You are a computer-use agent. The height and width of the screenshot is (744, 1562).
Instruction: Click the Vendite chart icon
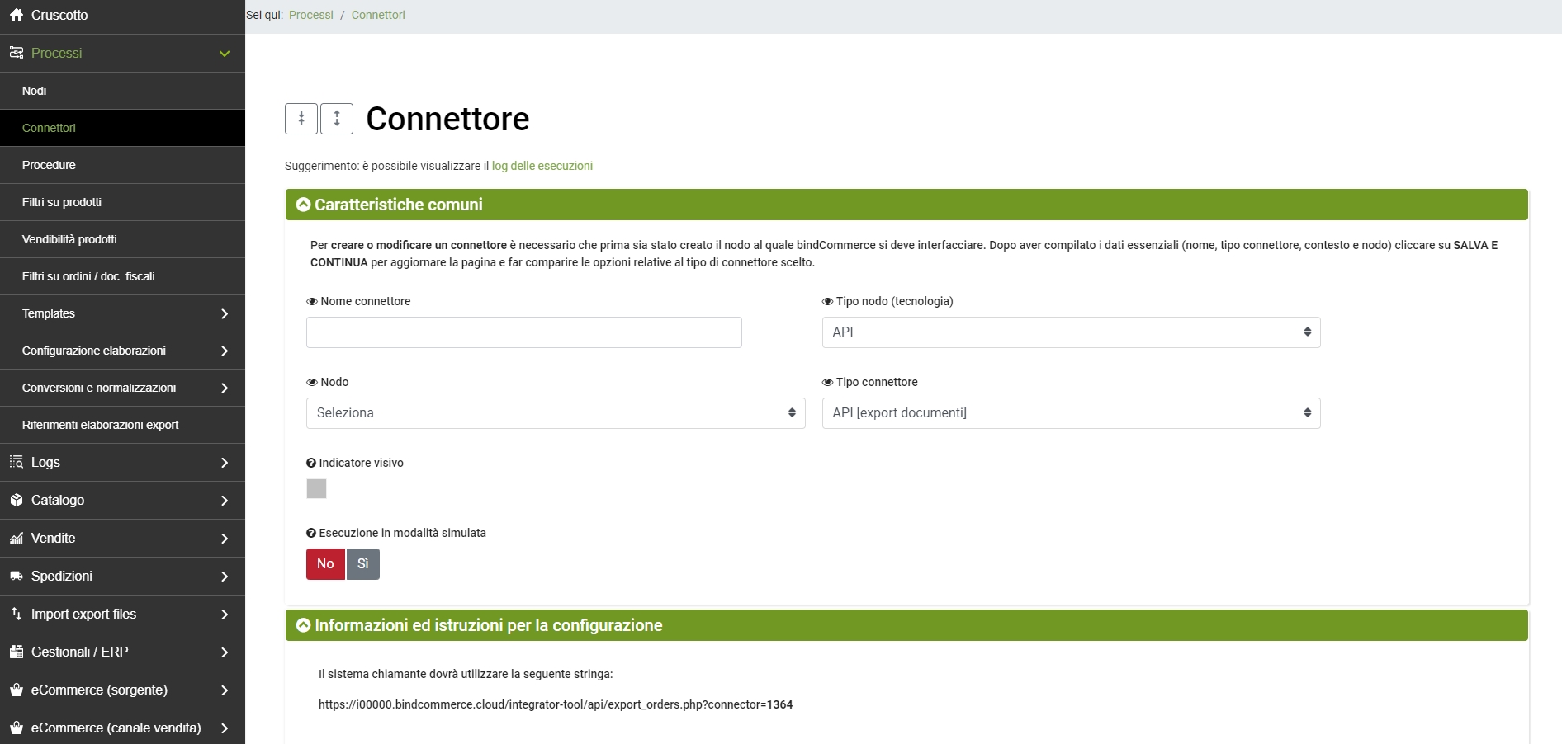(x=17, y=539)
